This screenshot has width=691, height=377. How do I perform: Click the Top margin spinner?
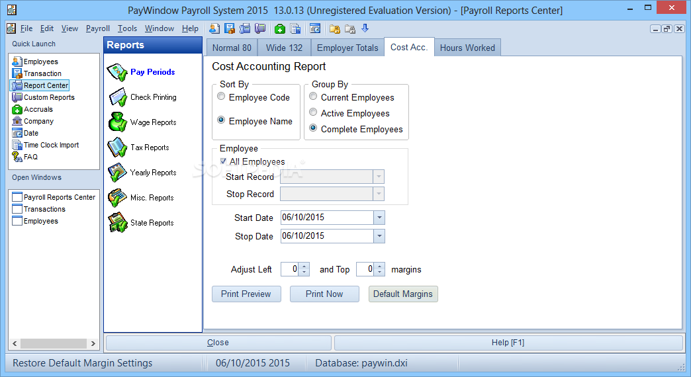tap(379, 269)
